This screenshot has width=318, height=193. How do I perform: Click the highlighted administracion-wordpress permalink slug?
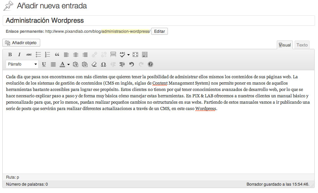coord(126,31)
